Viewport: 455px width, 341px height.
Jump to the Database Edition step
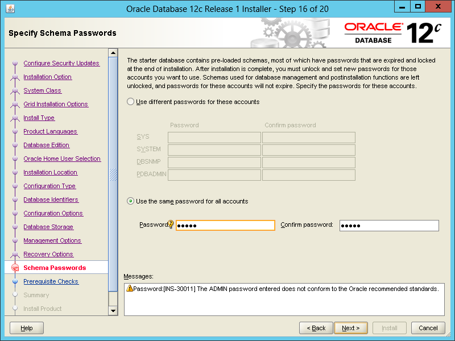(47, 145)
